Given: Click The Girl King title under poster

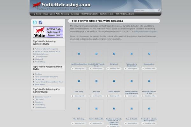Looking at the screenshot, I should pyautogui.click(x=79, y=119).
